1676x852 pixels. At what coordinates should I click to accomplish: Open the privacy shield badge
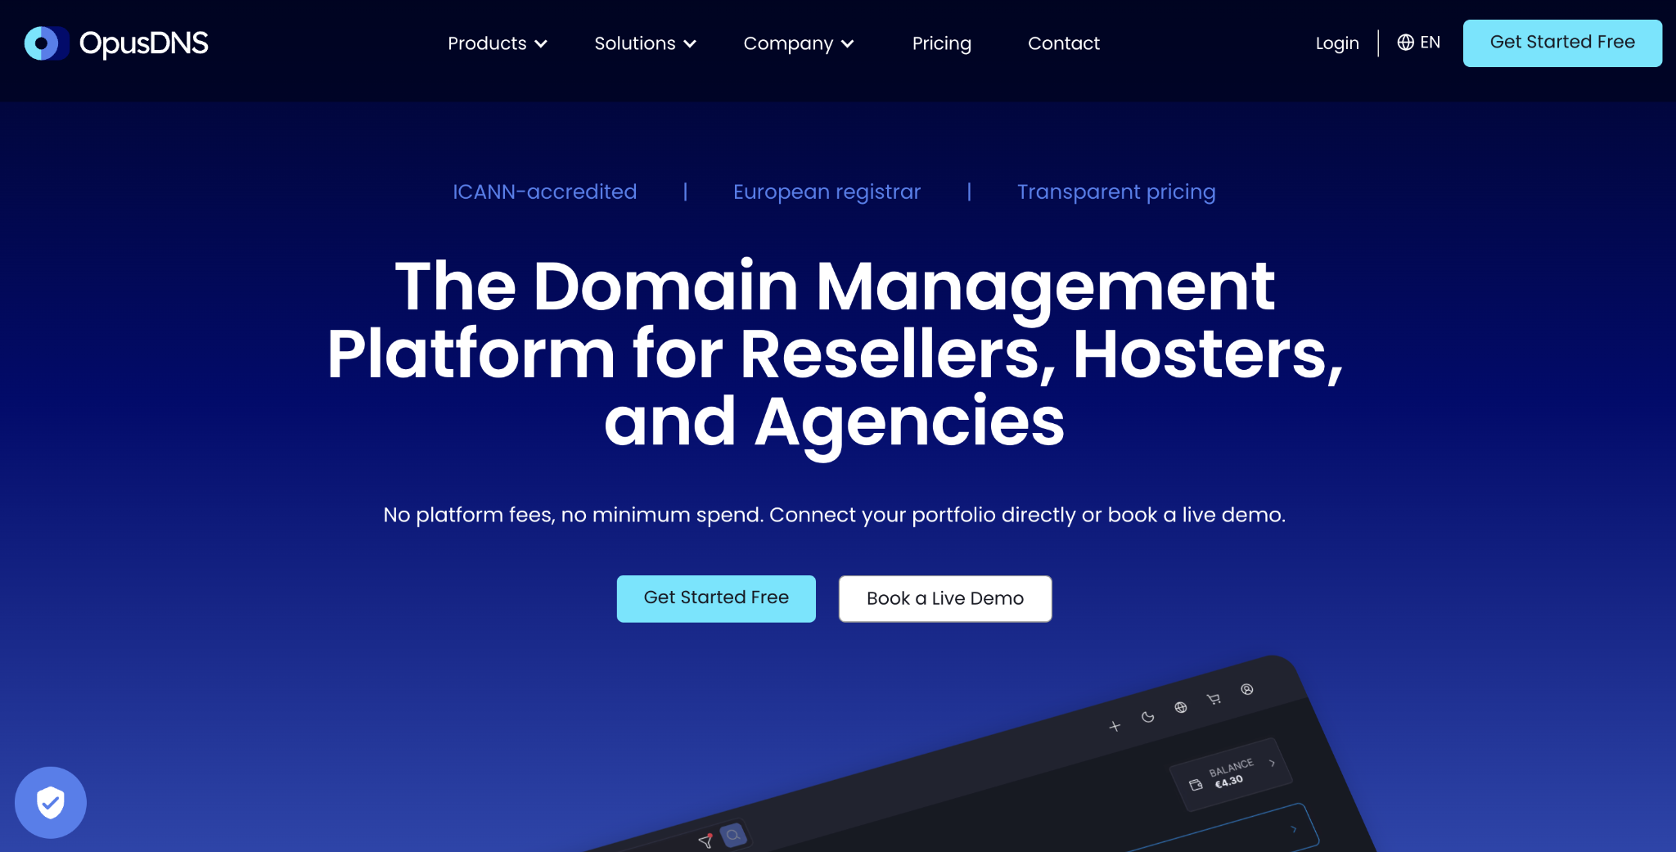click(x=51, y=802)
